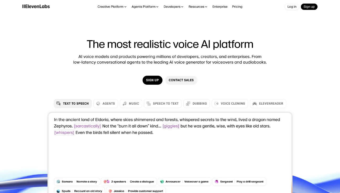Click inside the sample text area

tap(170, 152)
